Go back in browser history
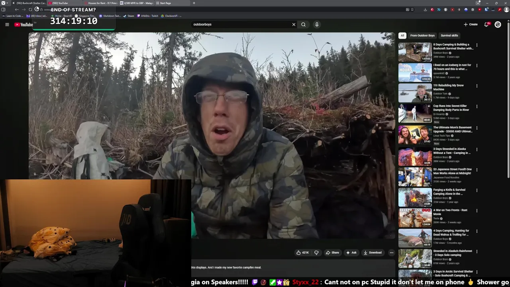This screenshot has width=510, height=287. (17, 10)
